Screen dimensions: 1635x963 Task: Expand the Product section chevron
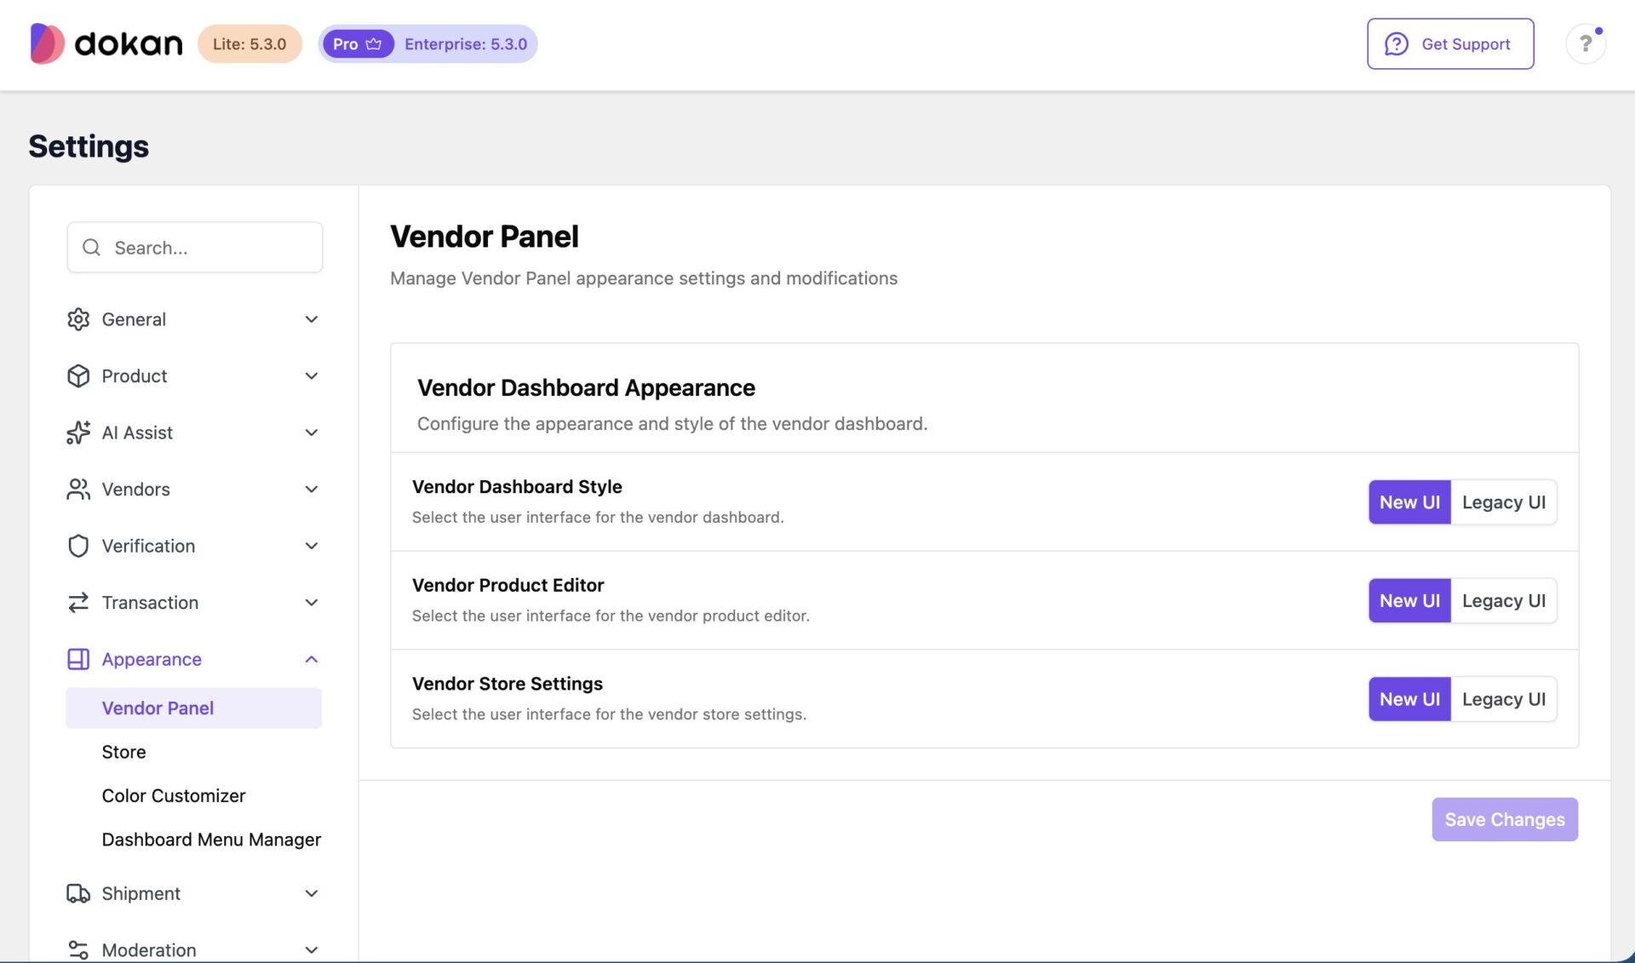coord(312,375)
